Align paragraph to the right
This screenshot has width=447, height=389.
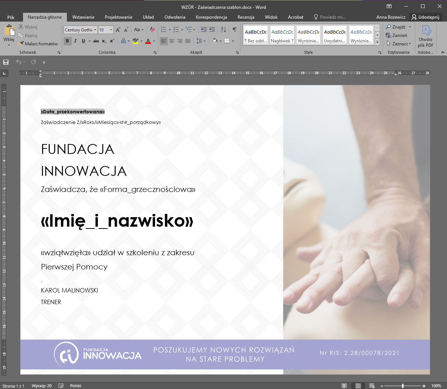[x=180, y=41]
